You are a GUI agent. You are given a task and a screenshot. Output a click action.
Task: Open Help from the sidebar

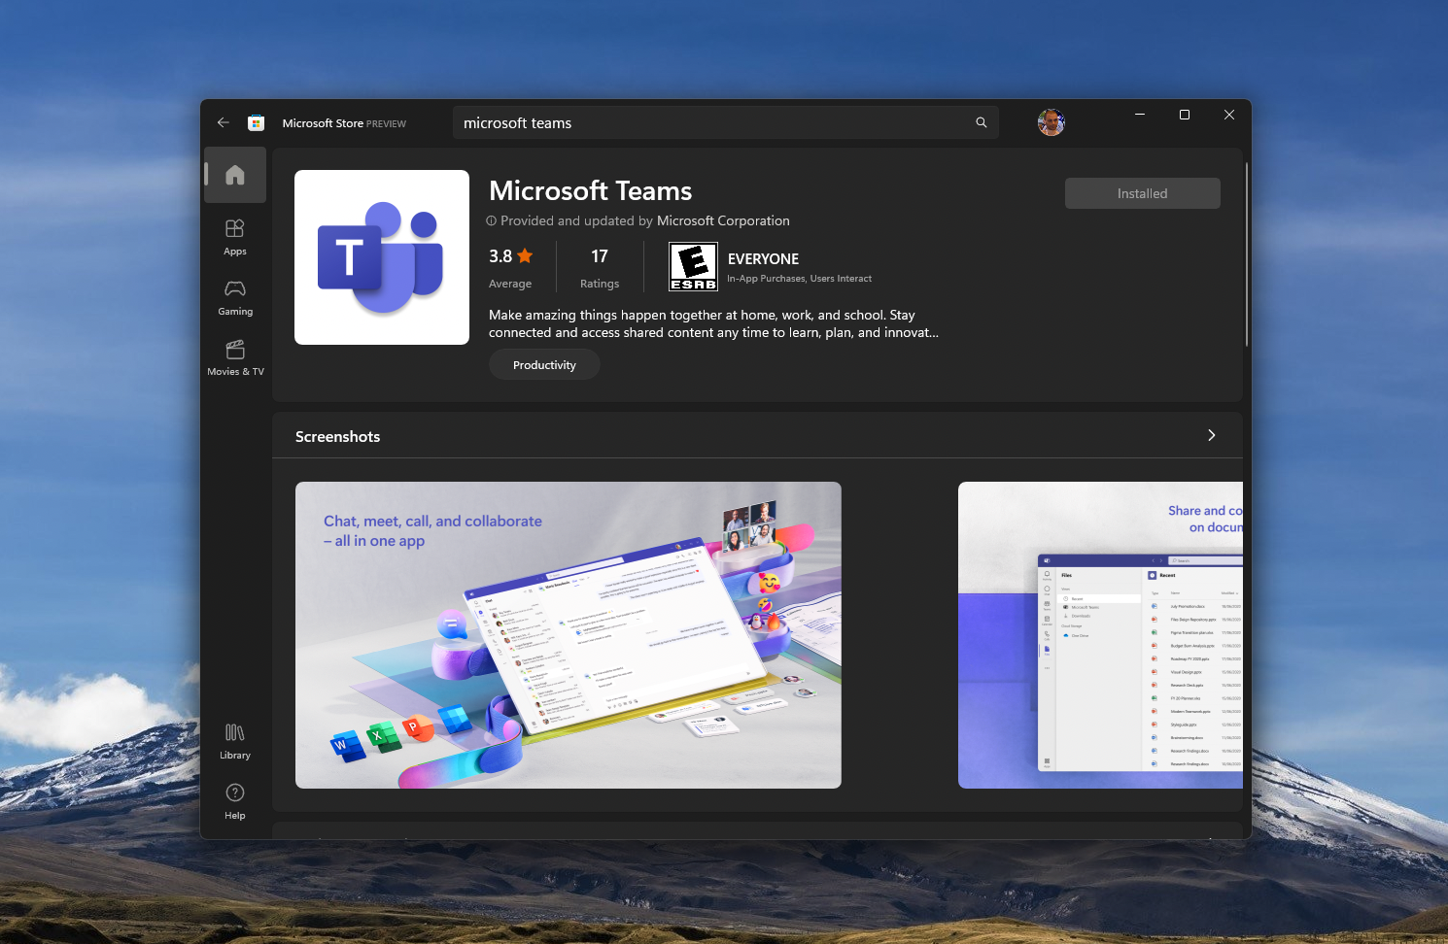click(235, 801)
